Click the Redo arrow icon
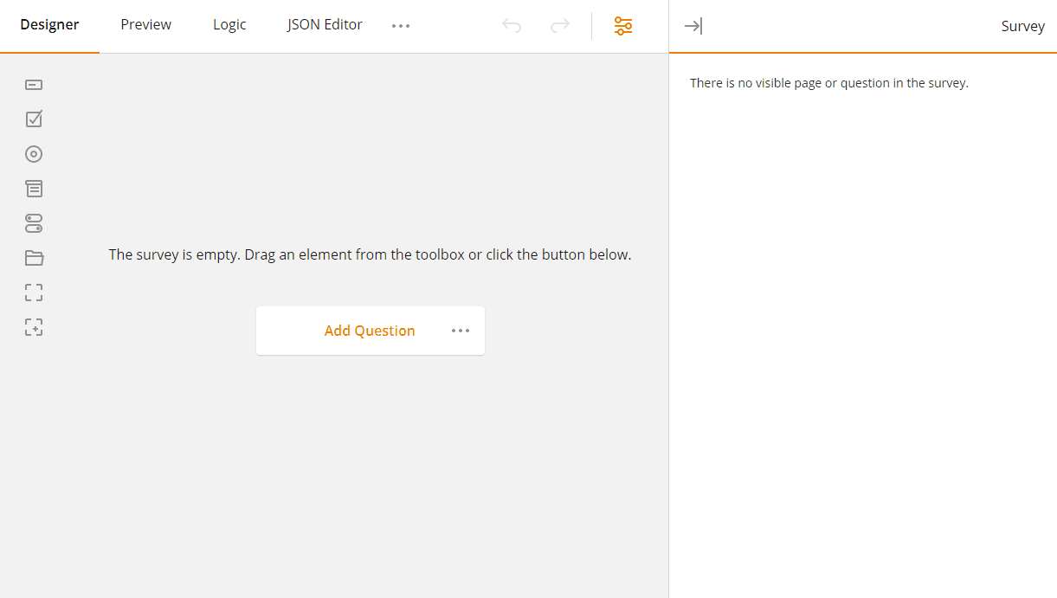The height and width of the screenshot is (598, 1057). (x=559, y=25)
